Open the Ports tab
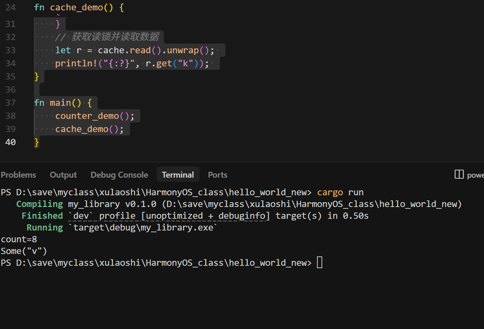 coord(218,175)
